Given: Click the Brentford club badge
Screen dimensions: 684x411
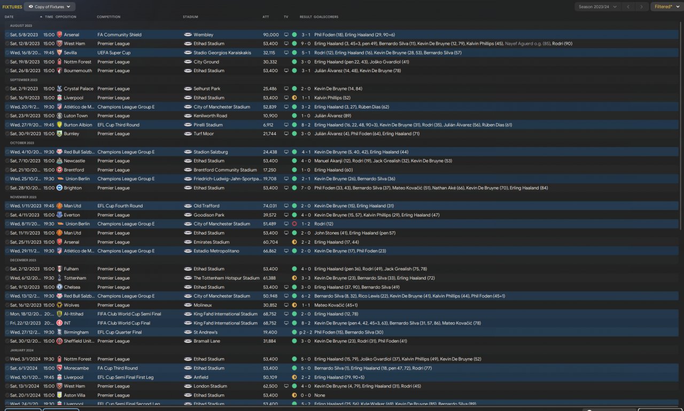Looking at the screenshot, I should pos(59,170).
